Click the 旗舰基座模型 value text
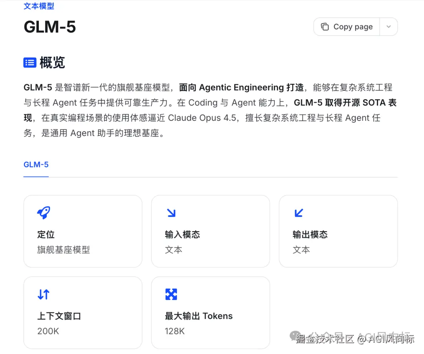Screen dimensions: 424x354 point(64,250)
